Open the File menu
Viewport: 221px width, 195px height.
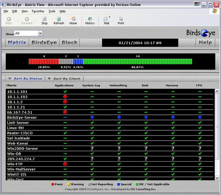coord(6,11)
